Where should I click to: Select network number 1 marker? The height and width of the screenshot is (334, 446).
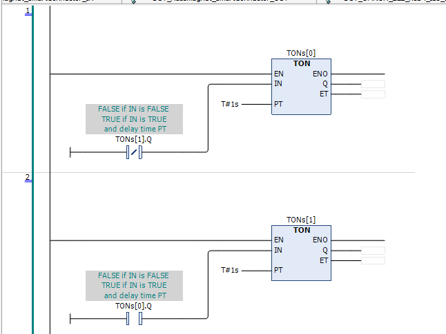pos(28,11)
